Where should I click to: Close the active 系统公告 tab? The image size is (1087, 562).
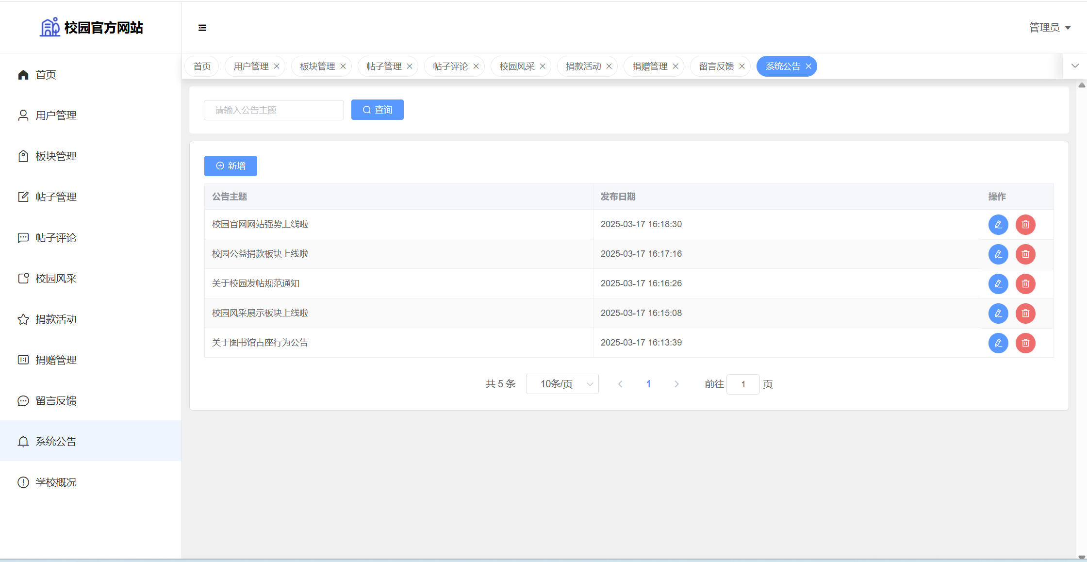pyautogui.click(x=808, y=66)
